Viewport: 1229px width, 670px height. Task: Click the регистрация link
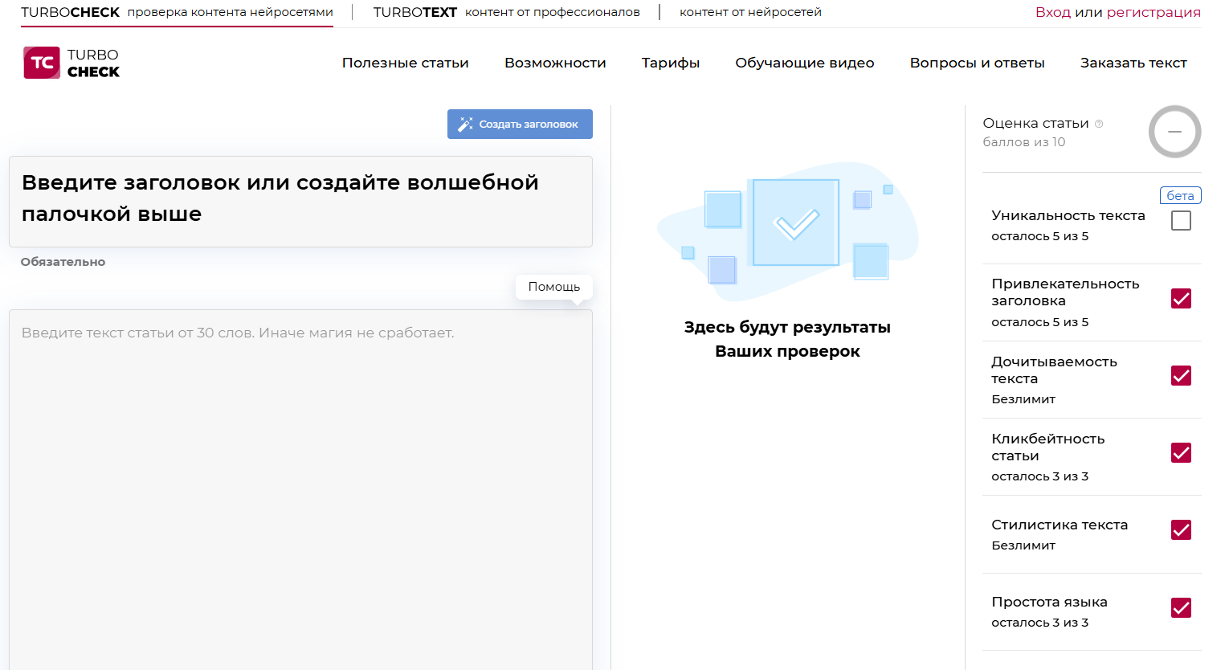tap(1153, 13)
